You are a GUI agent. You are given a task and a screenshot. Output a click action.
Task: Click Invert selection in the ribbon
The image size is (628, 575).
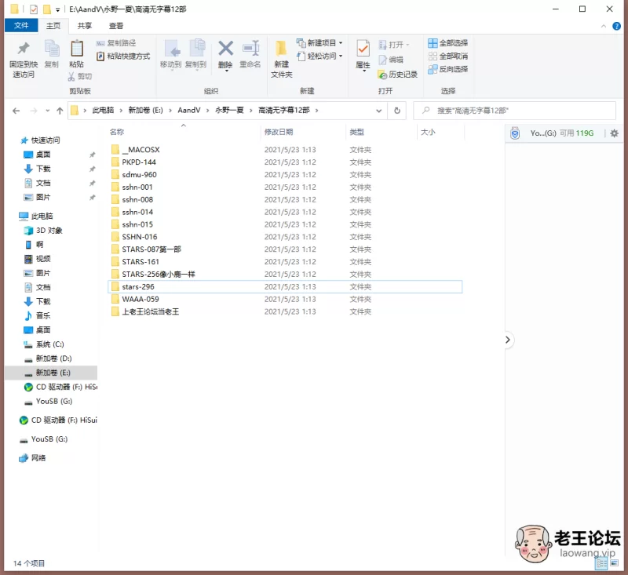tap(447, 69)
